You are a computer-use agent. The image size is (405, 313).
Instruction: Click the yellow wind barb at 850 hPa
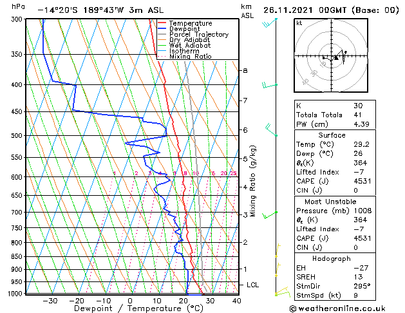(x=278, y=251)
